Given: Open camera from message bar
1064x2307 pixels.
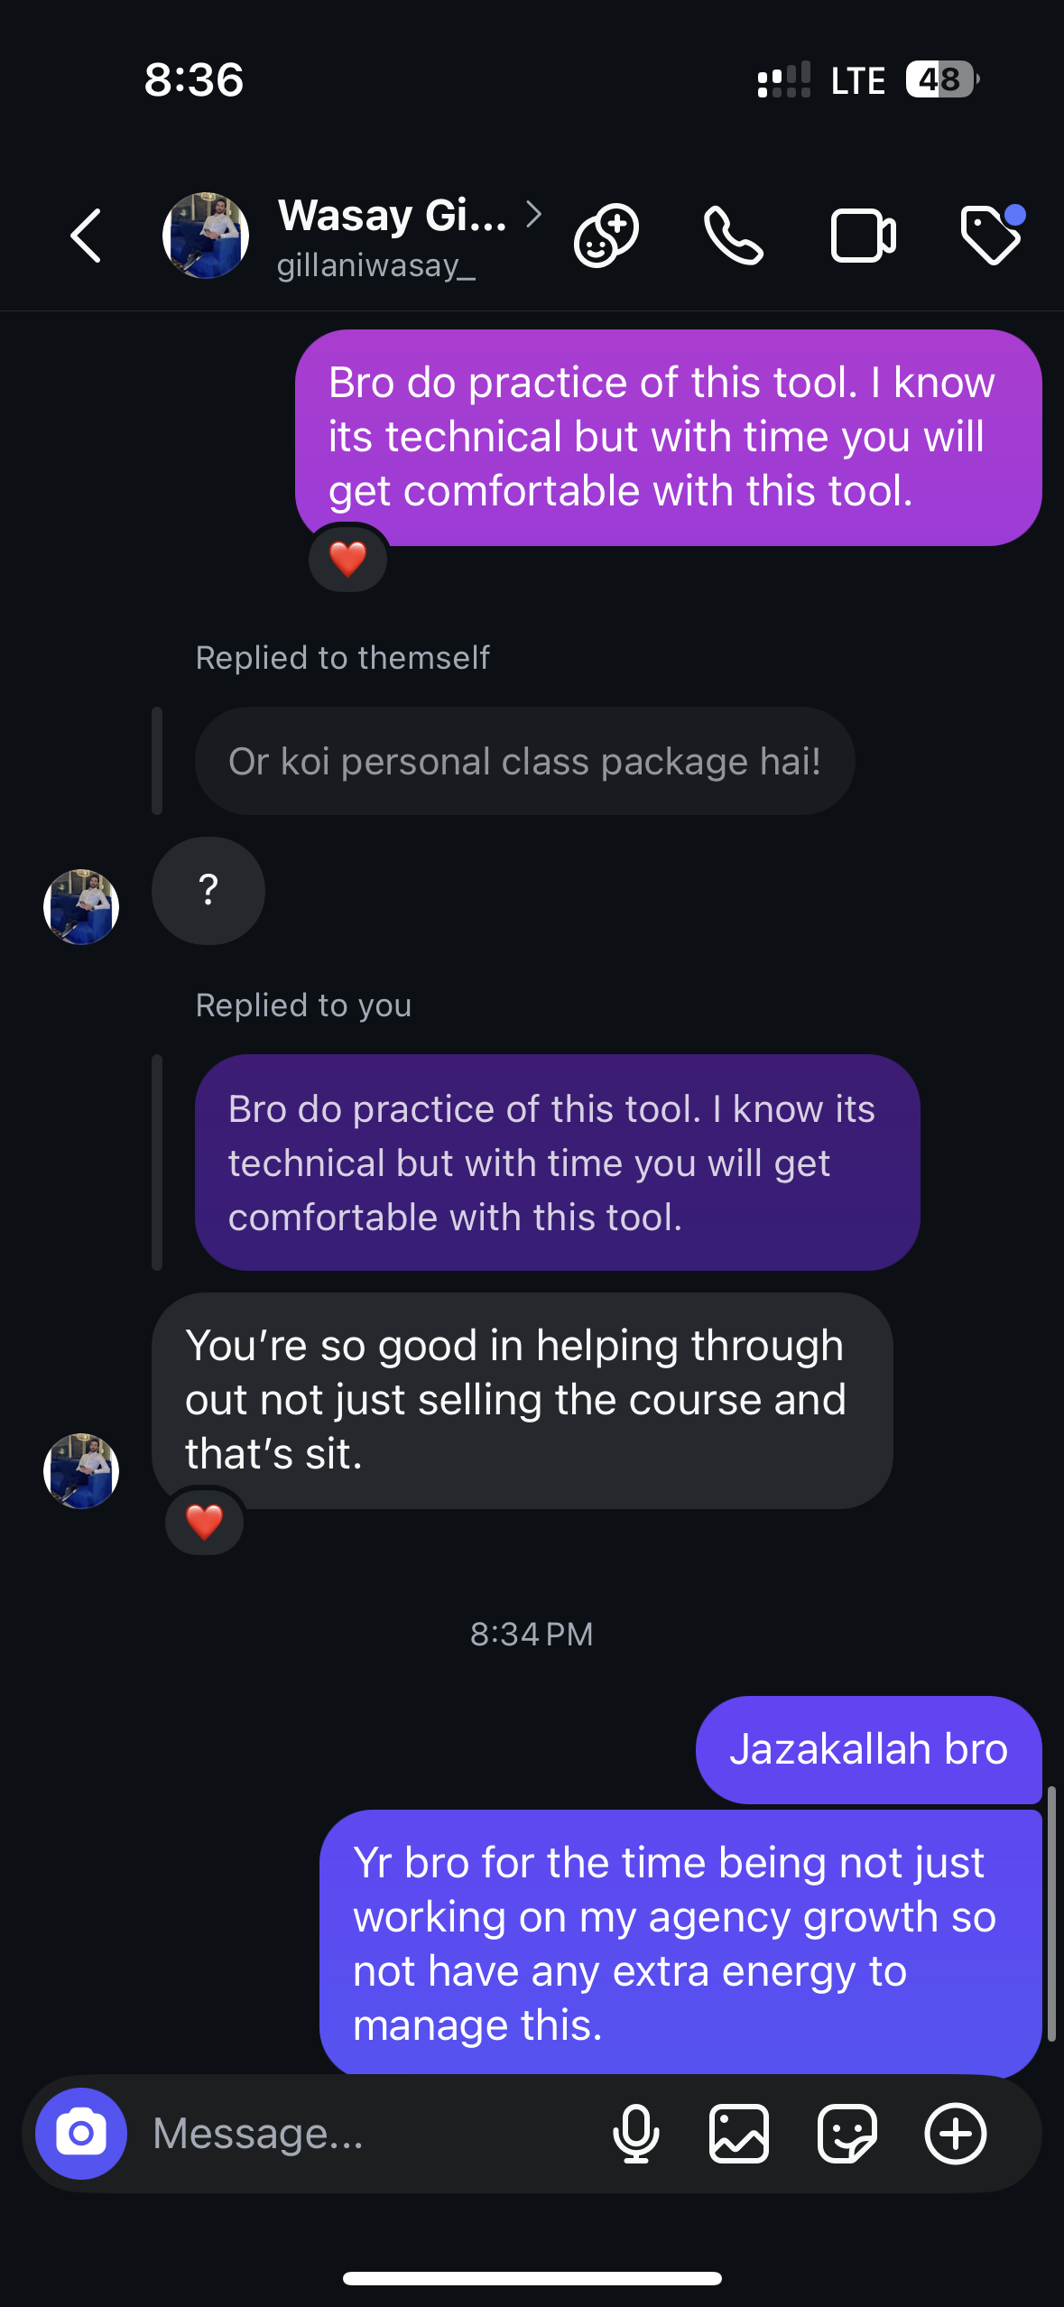Looking at the screenshot, I should [x=81, y=2134].
